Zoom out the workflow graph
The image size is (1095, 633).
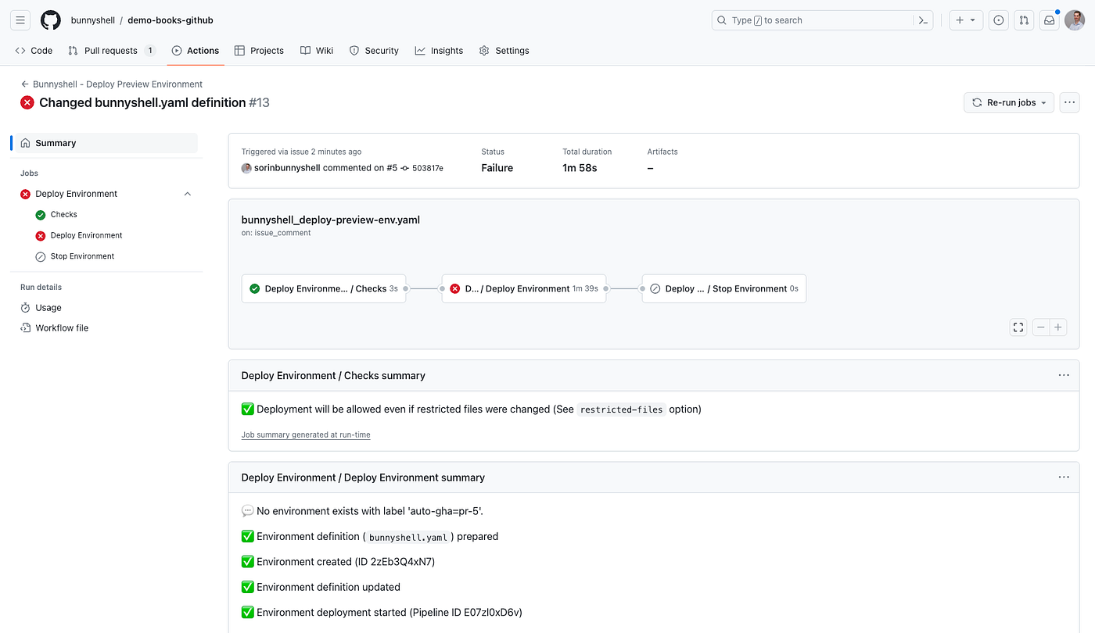click(x=1041, y=327)
